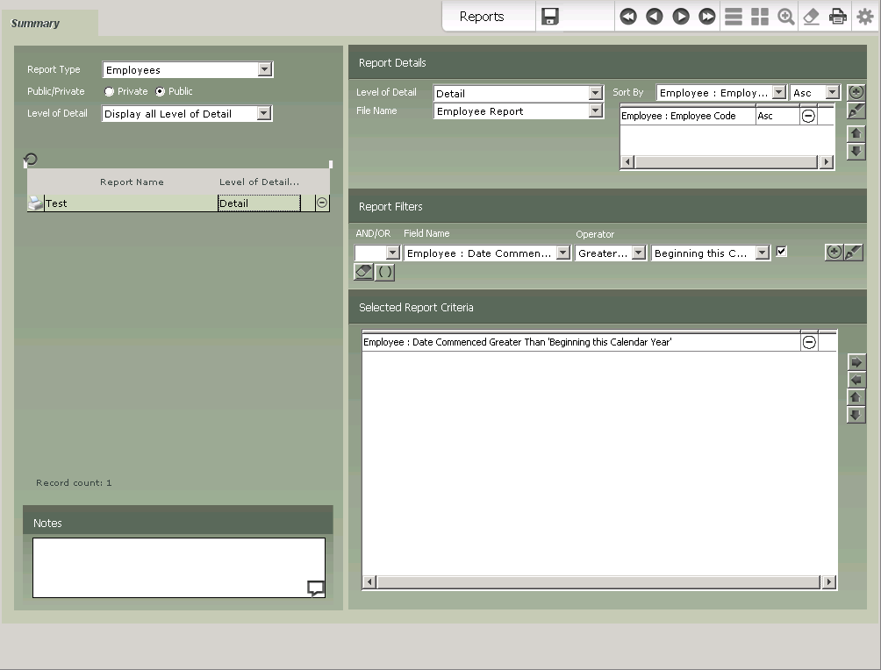Image resolution: width=881 pixels, height=670 pixels.
Task: Select the Public radio button
Action: [x=161, y=91]
